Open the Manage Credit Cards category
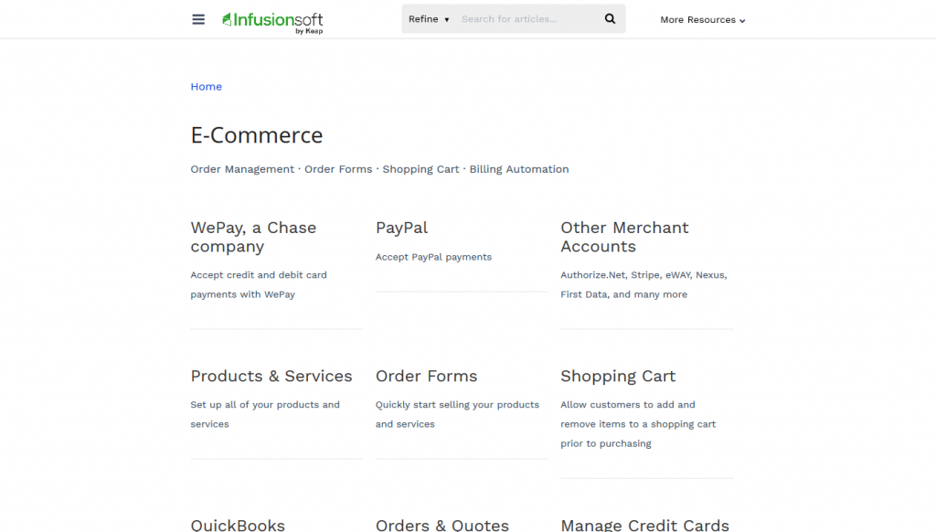This screenshot has height=532, width=936. pyautogui.click(x=644, y=525)
